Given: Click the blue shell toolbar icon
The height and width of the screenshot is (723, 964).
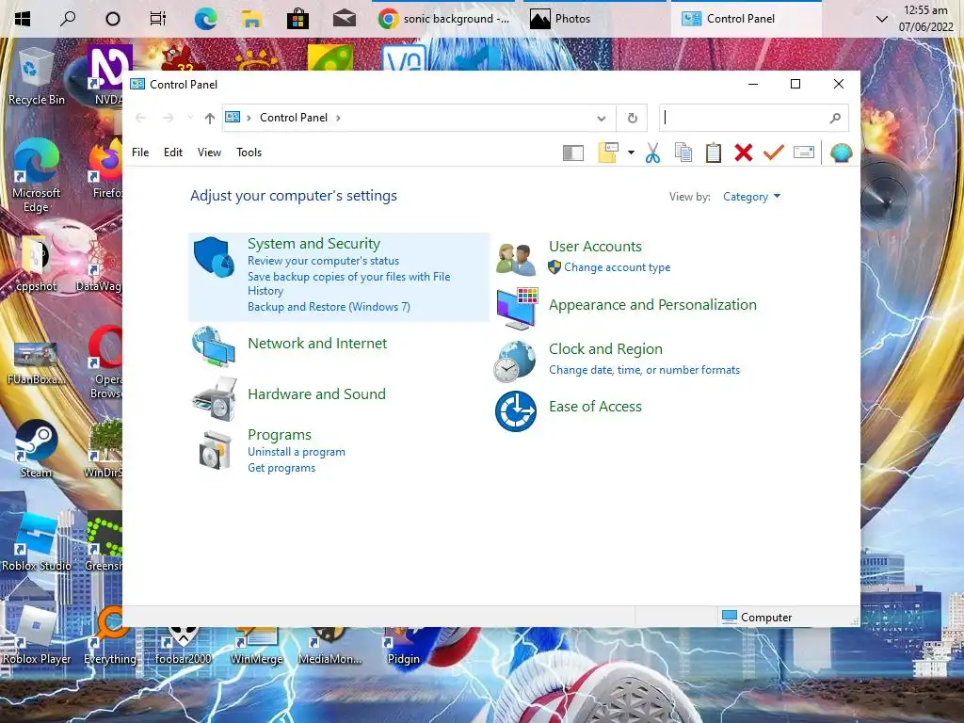Looking at the screenshot, I should point(841,153).
